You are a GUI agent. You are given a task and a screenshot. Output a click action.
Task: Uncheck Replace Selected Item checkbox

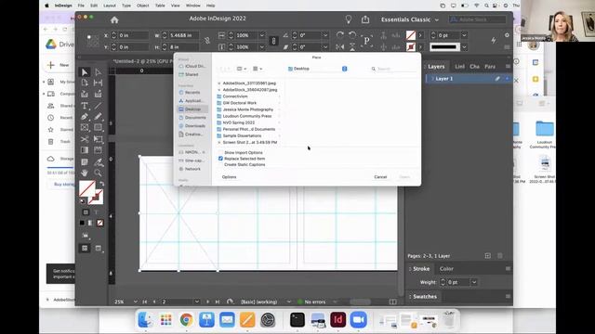click(x=220, y=159)
